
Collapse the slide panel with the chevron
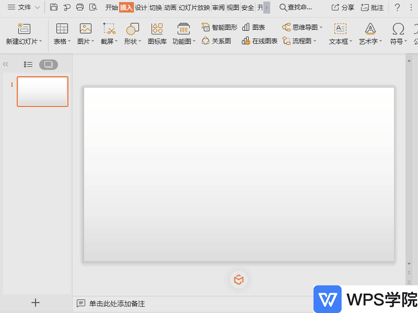pyautogui.click(x=6, y=64)
